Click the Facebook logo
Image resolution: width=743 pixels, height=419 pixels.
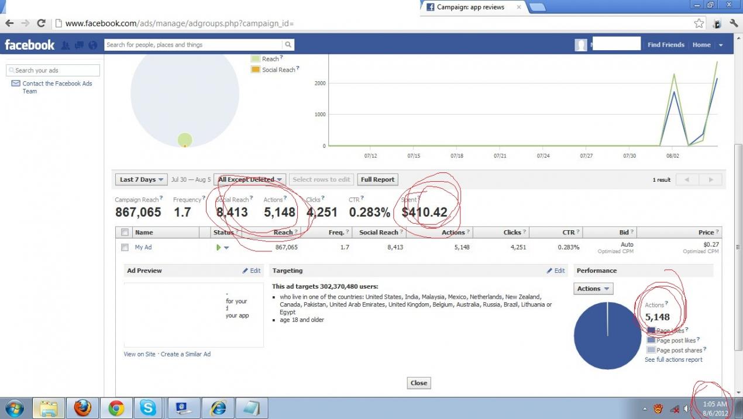tap(29, 45)
